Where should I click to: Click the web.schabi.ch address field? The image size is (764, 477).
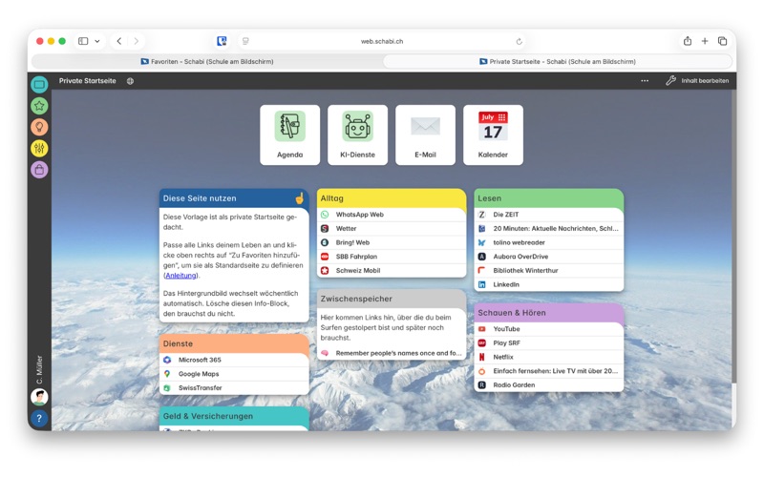click(x=382, y=41)
